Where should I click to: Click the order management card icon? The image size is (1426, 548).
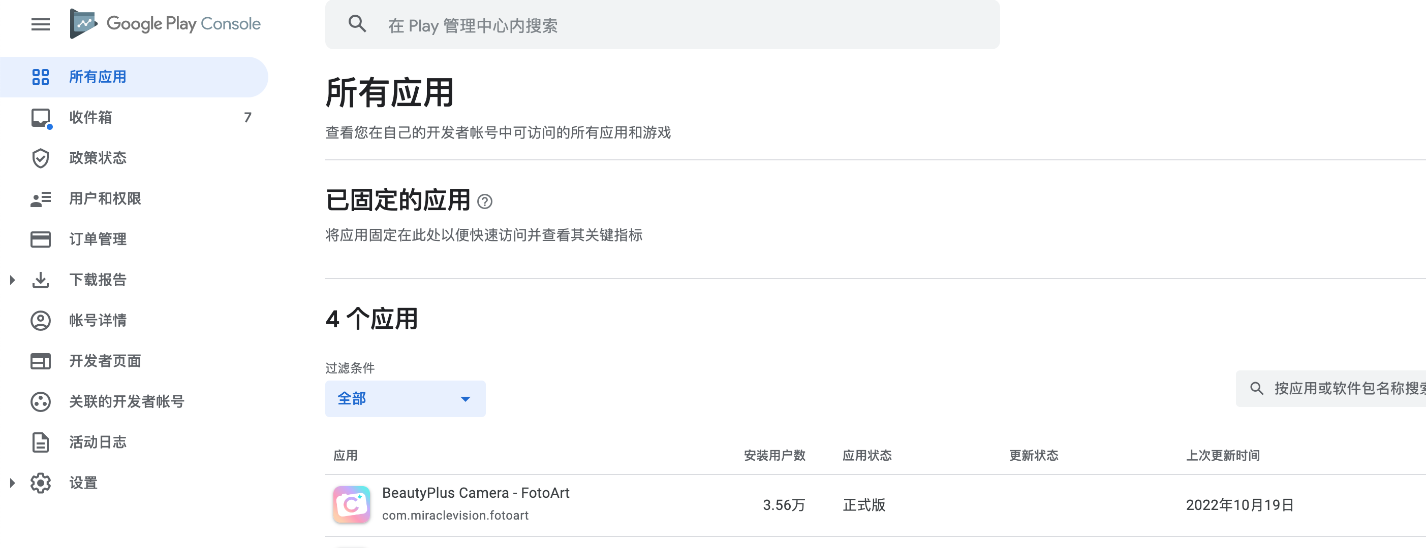click(x=41, y=239)
